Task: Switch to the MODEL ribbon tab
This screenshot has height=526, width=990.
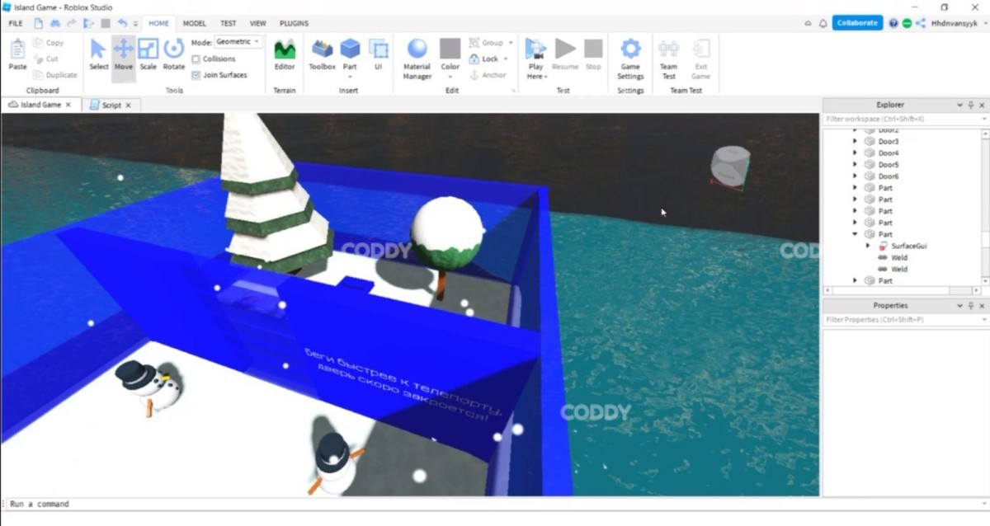Action: (x=195, y=24)
